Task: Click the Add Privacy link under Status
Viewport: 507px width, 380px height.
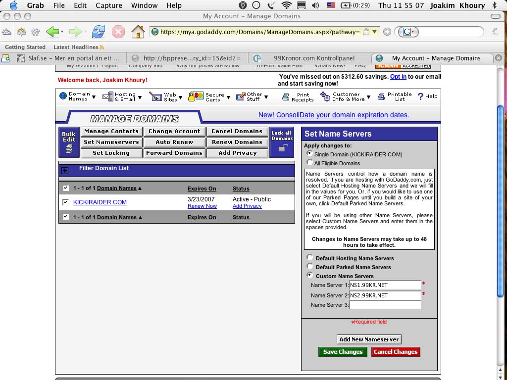Action: (247, 206)
